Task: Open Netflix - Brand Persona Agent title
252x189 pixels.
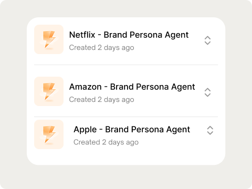Action: (129, 35)
